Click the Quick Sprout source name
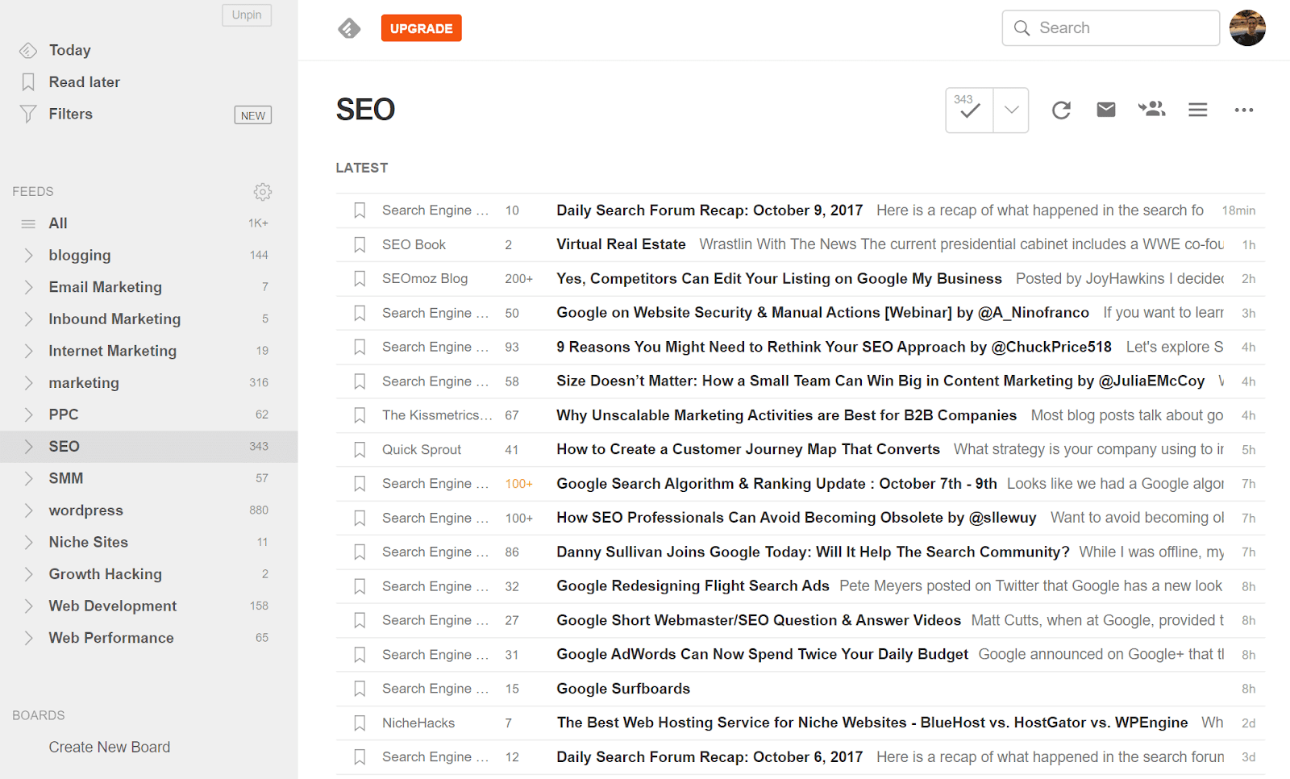This screenshot has width=1290, height=779. tap(422, 450)
